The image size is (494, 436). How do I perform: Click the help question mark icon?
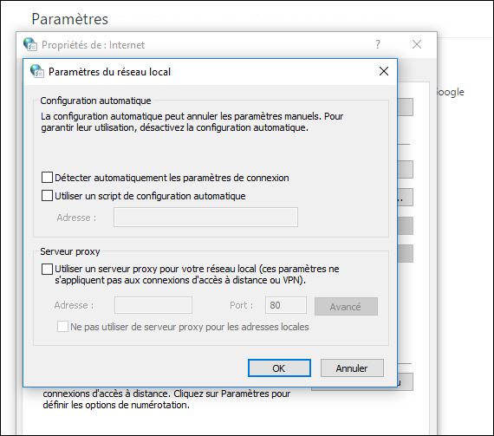[377, 44]
